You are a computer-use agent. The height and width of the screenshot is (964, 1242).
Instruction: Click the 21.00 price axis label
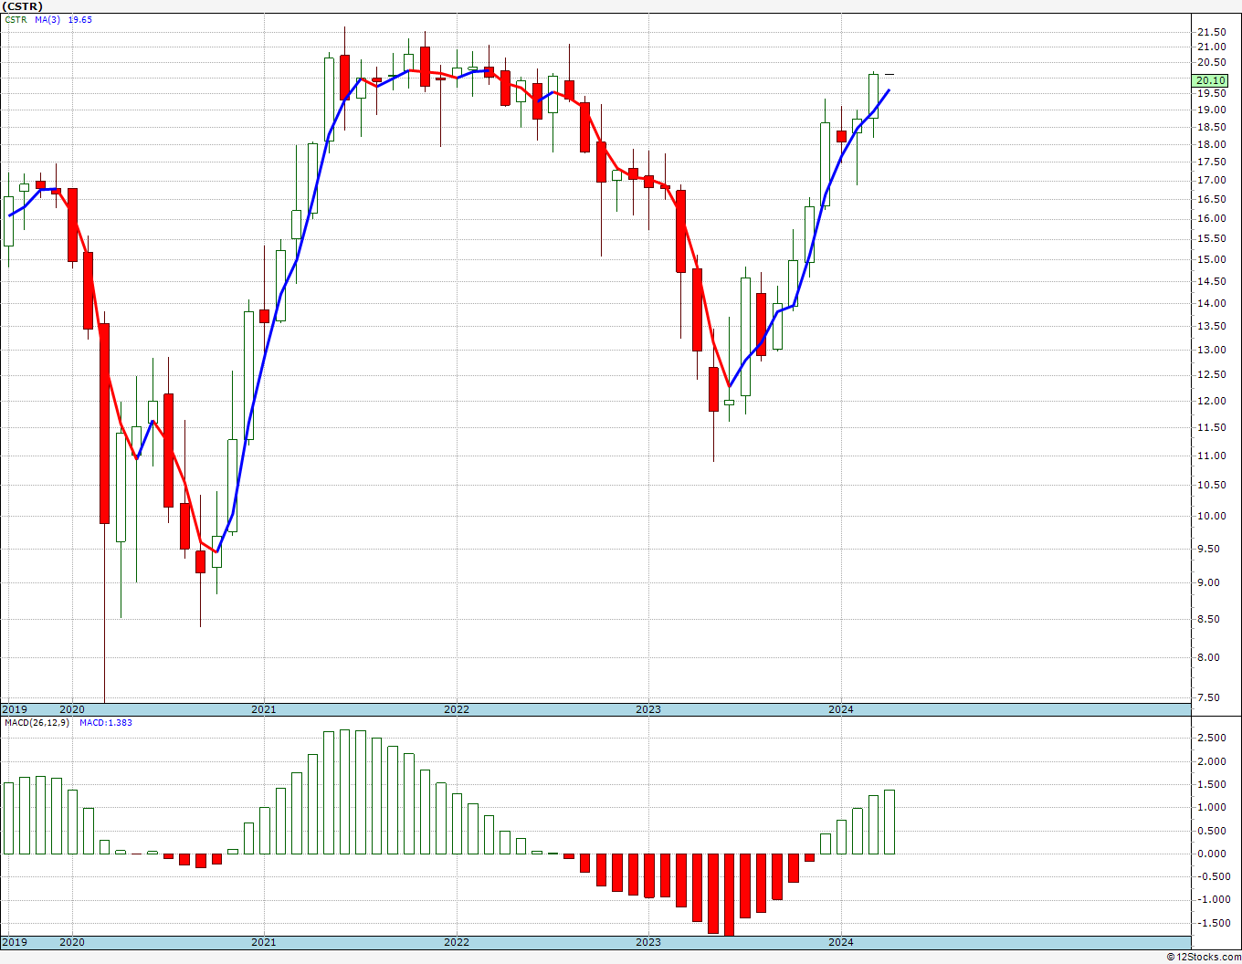click(1211, 47)
